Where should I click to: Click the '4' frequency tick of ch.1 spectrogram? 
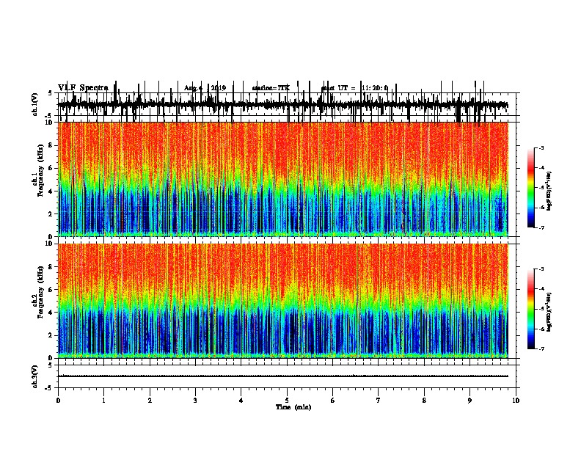pos(51,191)
